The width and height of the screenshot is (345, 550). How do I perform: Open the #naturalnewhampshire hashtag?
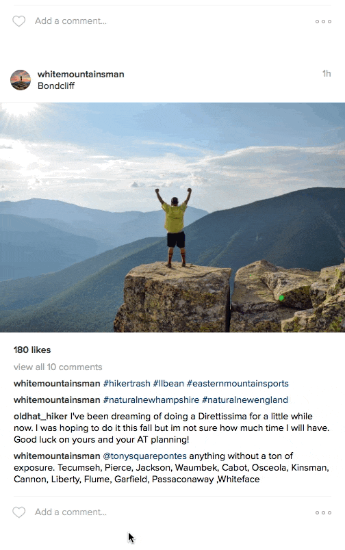coord(151,400)
